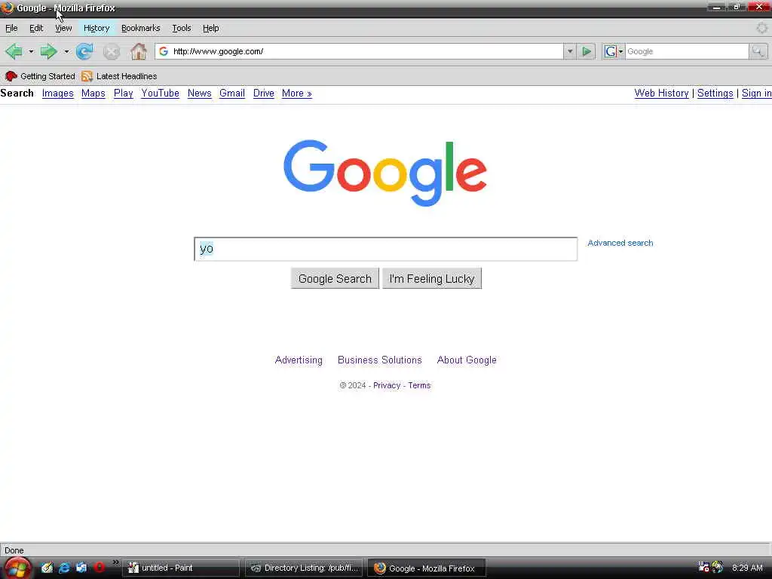Click the green Forward arrow button
The width and height of the screenshot is (772, 579).
point(48,51)
